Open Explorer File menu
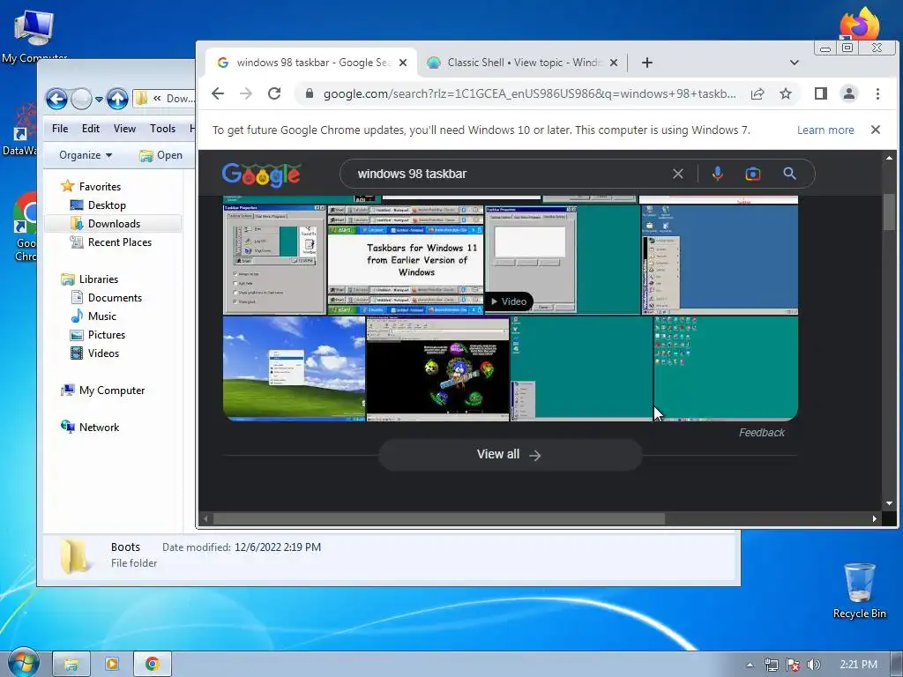The width and height of the screenshot is (903, 677). pos(60,129)
